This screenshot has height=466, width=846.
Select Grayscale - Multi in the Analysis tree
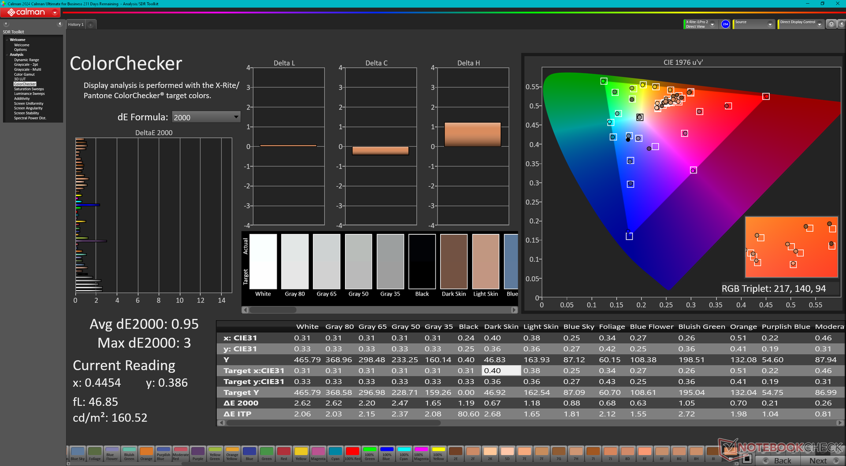27,70
